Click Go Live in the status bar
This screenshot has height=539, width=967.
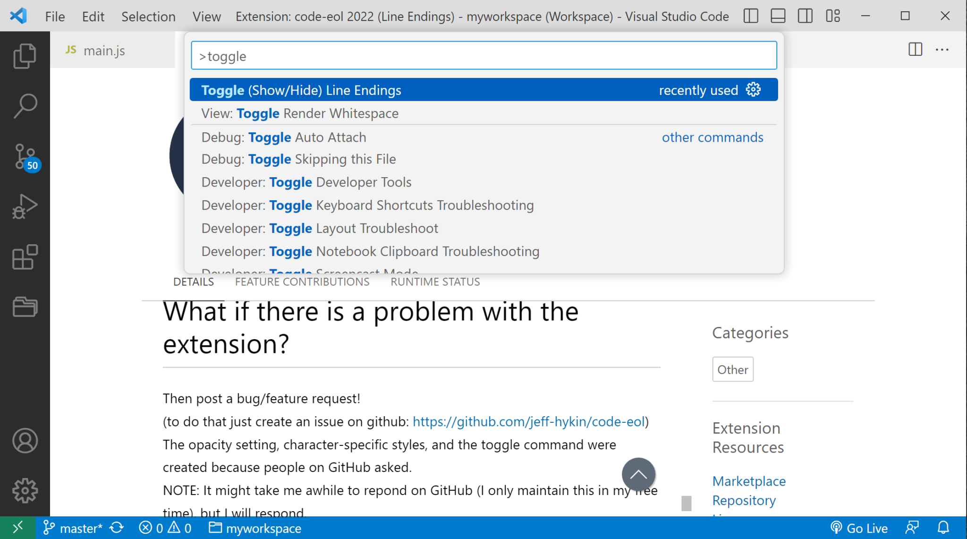click(x=859, y=528)
